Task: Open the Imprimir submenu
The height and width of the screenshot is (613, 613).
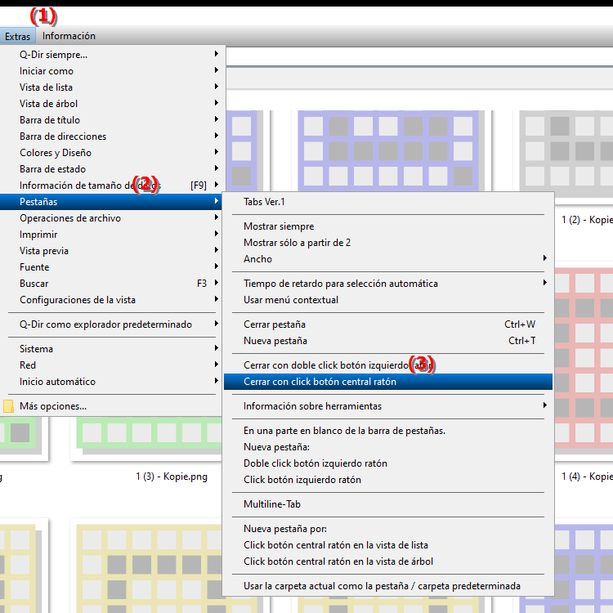Action: (111, 235)
